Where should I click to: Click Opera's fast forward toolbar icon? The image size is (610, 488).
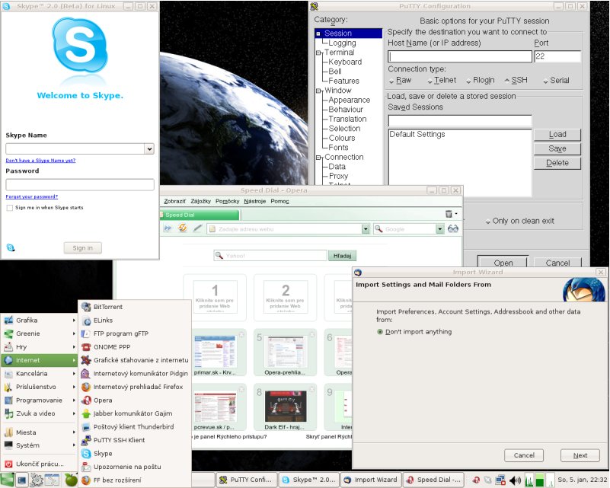pyautogui.click(x=168, y=228)
